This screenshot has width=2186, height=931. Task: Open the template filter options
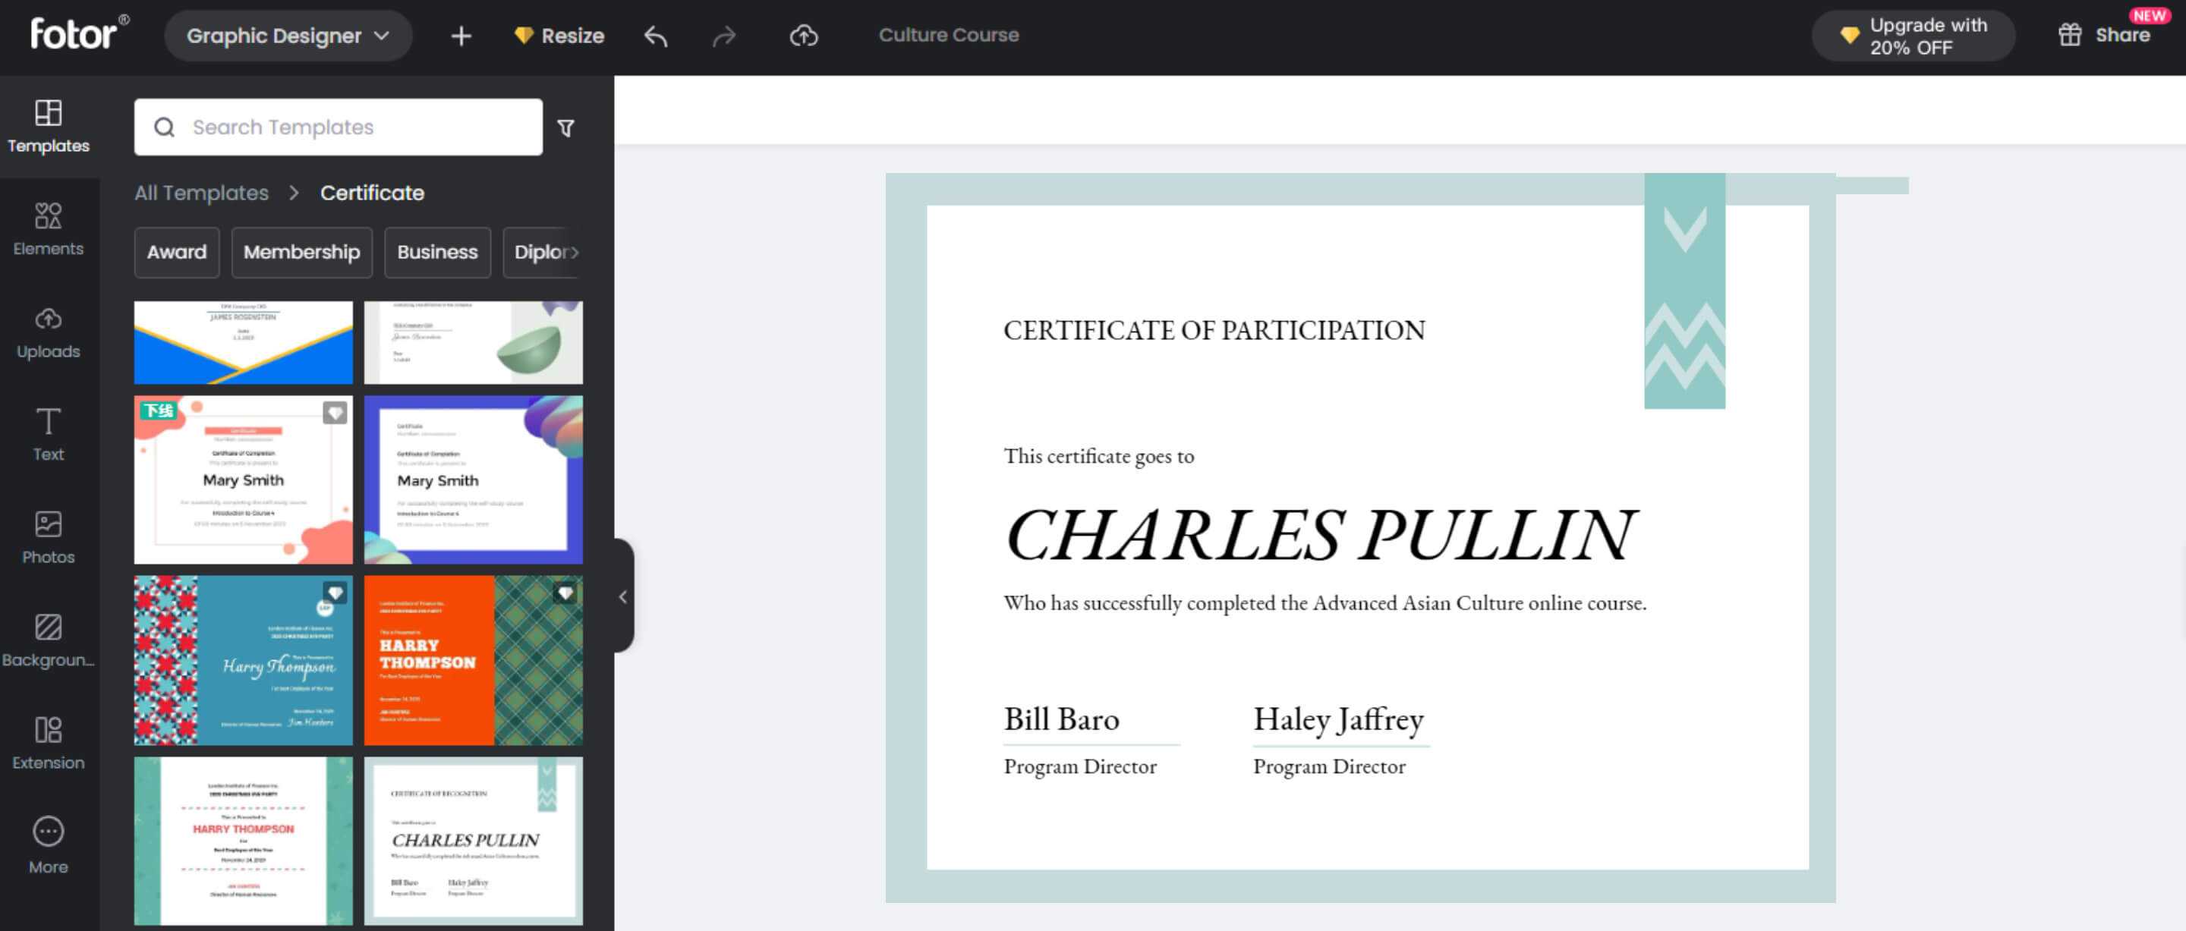click(x=566, y=127)
